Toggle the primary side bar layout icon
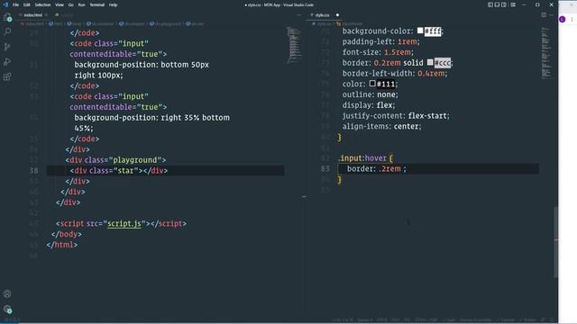The image size is (577, 324). pyautogui.click(x=490, y=4)
